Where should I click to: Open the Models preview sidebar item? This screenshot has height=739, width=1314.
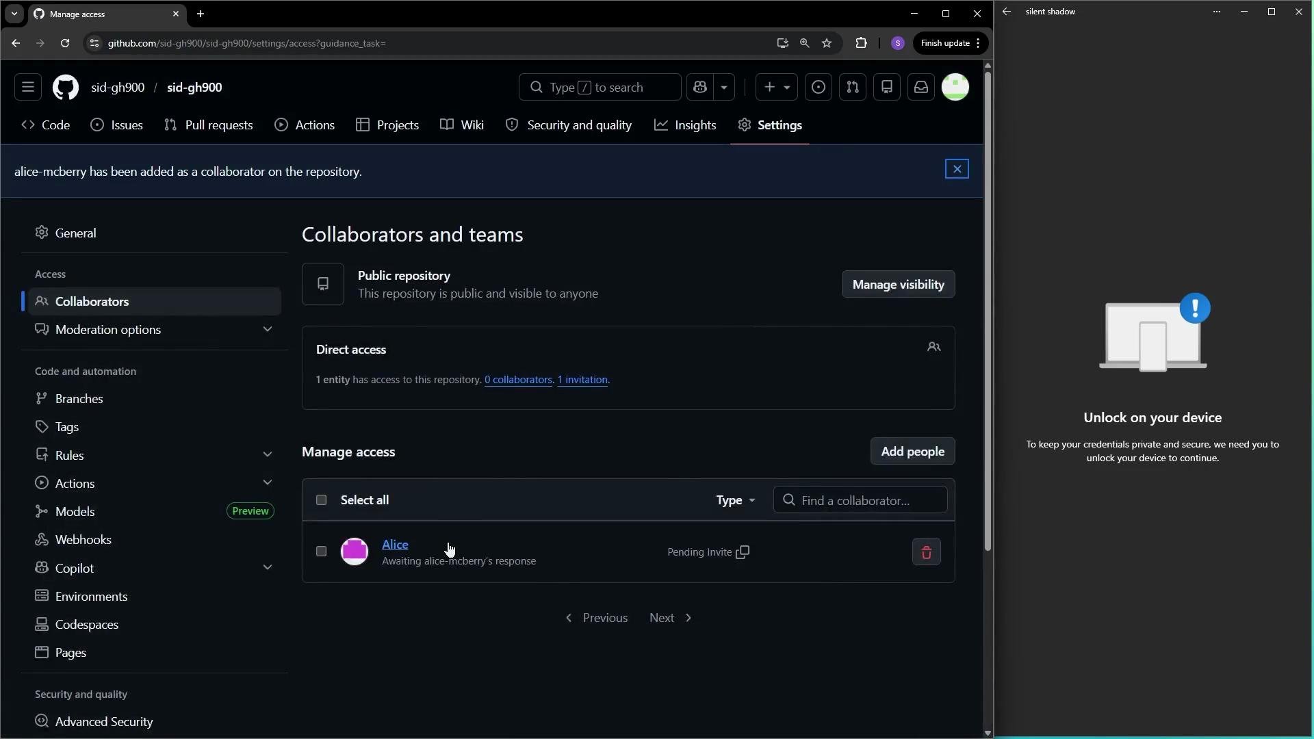tap(155, 512)
